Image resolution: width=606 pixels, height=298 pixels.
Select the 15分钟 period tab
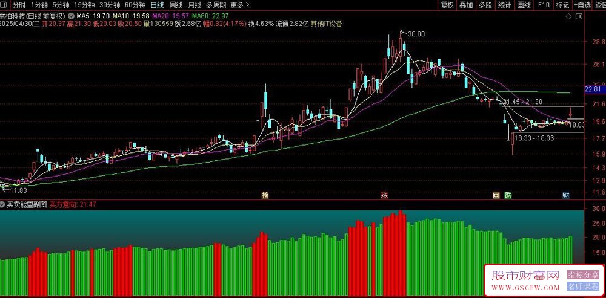click(x=84, y=5)
